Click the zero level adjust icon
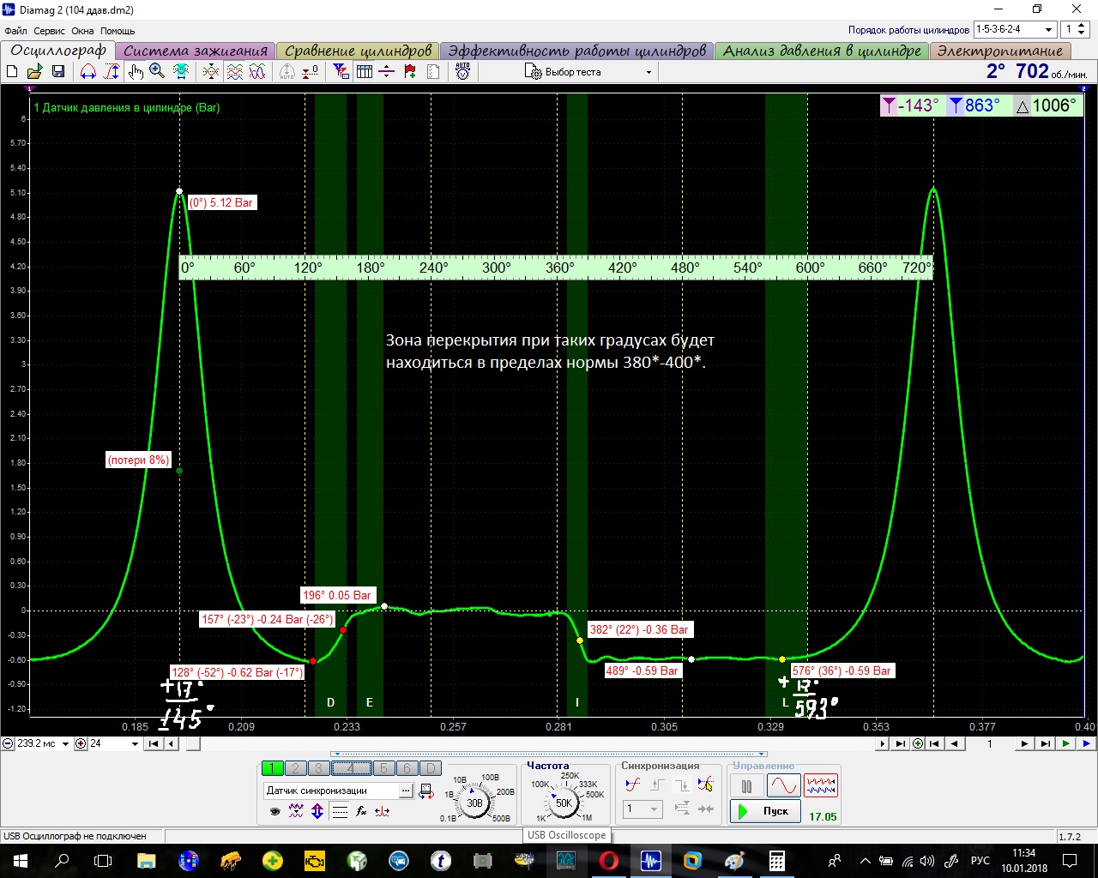1098x878 pixels. (311, 72)
